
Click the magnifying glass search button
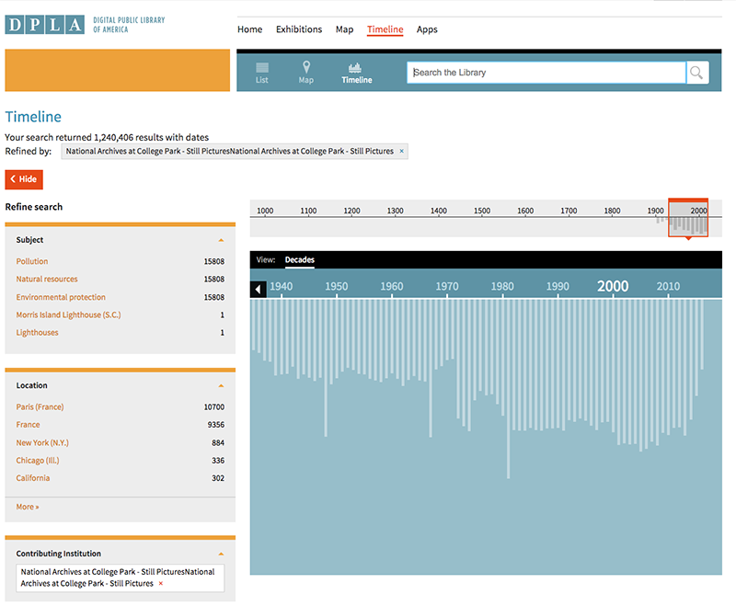coord(697,73)
